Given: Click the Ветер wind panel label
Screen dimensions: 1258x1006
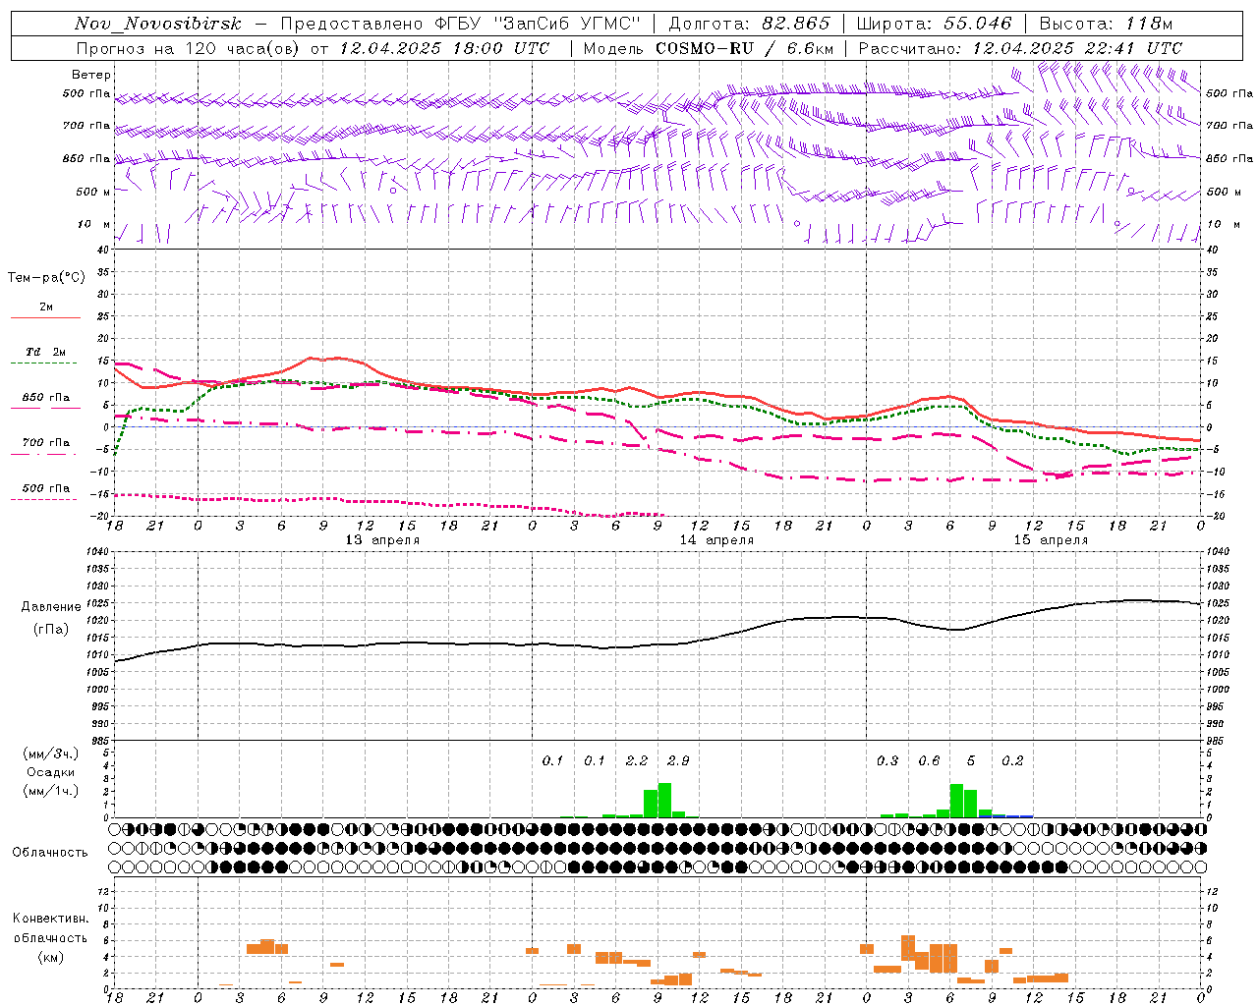Looking at the screenshot, I should pos(90,75).
